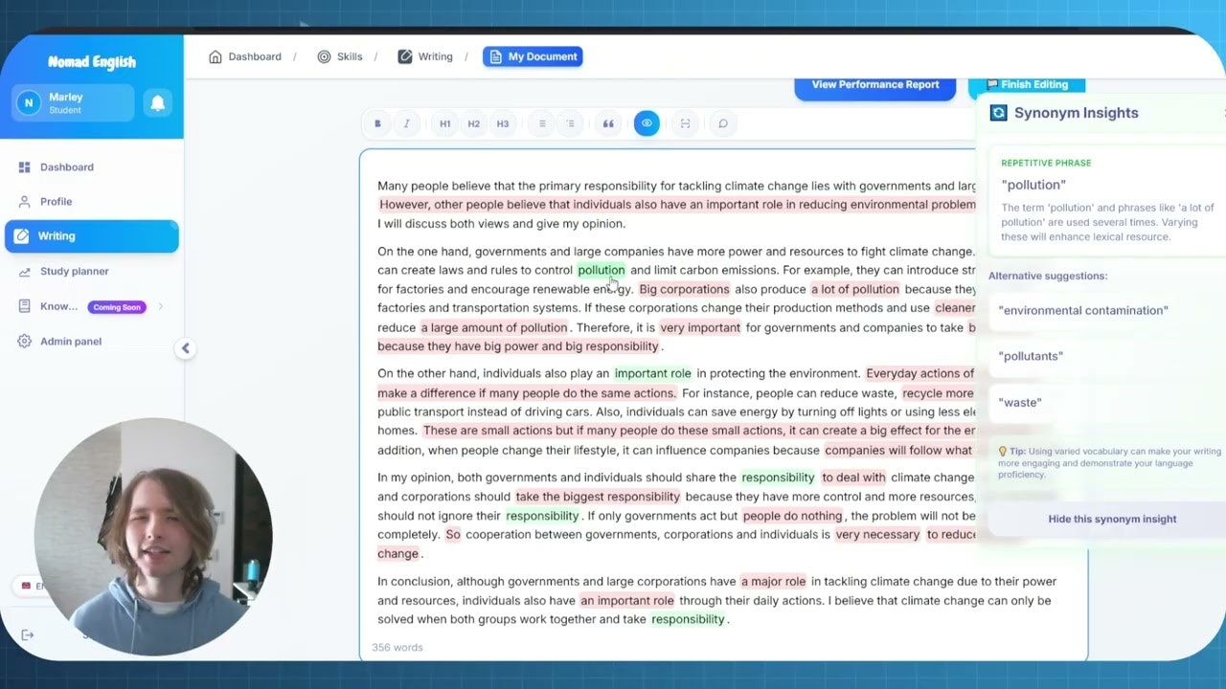Click highlighted phrase "very necessary"
Viewport: 1226px width, 689px height.
876,535
